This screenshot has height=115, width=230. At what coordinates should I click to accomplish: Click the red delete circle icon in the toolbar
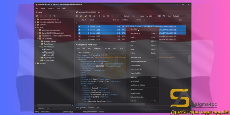(99, 16)
